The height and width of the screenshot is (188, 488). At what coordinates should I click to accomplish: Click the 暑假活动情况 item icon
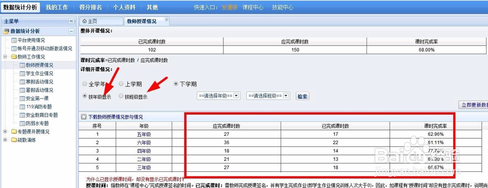coord(22,90)
